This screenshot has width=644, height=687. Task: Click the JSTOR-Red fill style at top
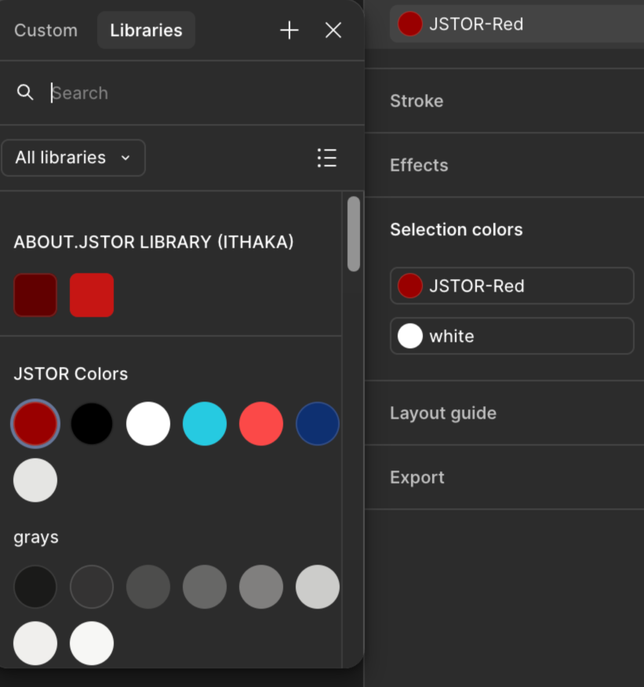517,24
